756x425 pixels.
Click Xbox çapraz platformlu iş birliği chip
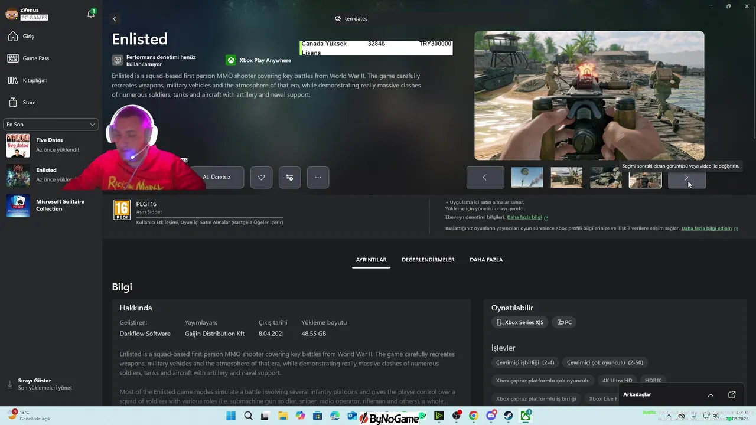click(x=536, y=398)
